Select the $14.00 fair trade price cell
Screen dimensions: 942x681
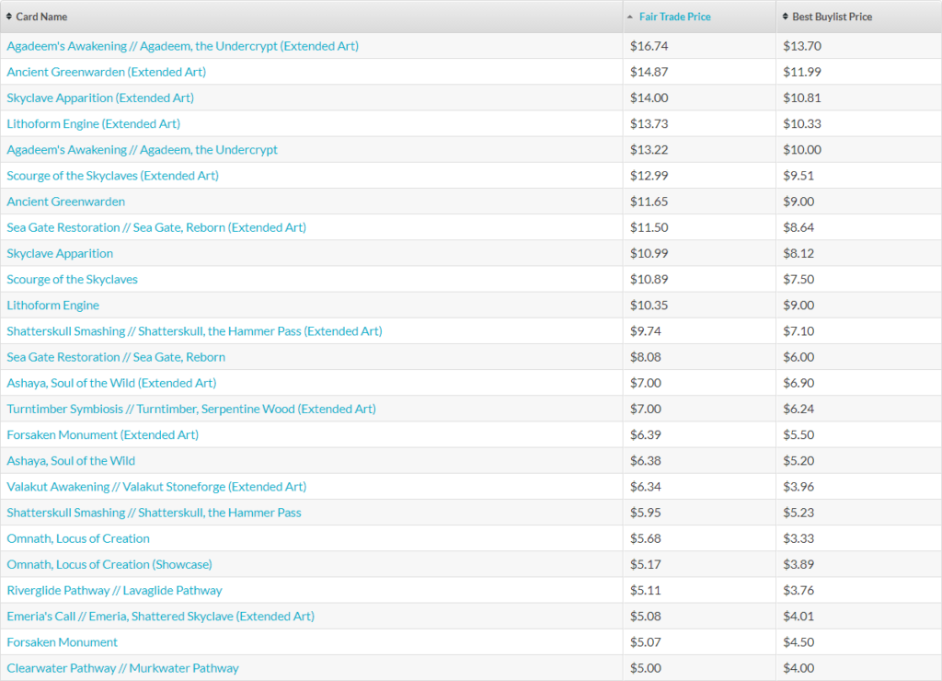coord(699,98)
